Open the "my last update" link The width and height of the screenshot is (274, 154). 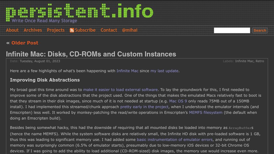tap(164, 71)
